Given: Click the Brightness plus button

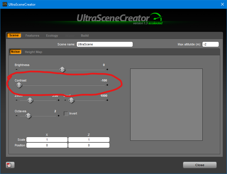Looking at the screenshot, I should (107, 70).
